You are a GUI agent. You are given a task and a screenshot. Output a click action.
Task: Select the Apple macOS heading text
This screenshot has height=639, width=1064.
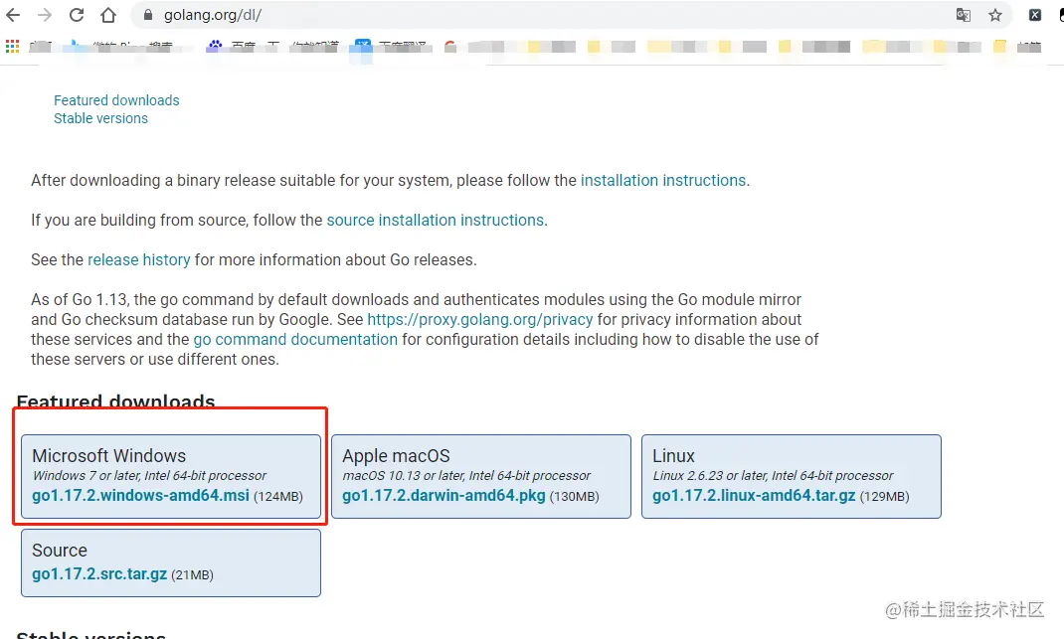396,456
